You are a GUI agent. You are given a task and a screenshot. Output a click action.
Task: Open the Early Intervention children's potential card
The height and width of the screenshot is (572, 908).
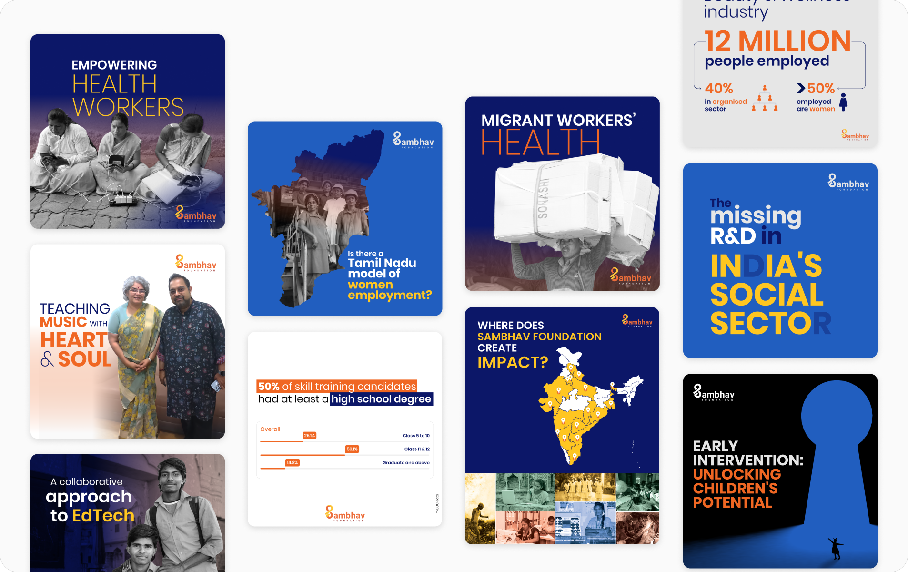click(x=780, y=471)
